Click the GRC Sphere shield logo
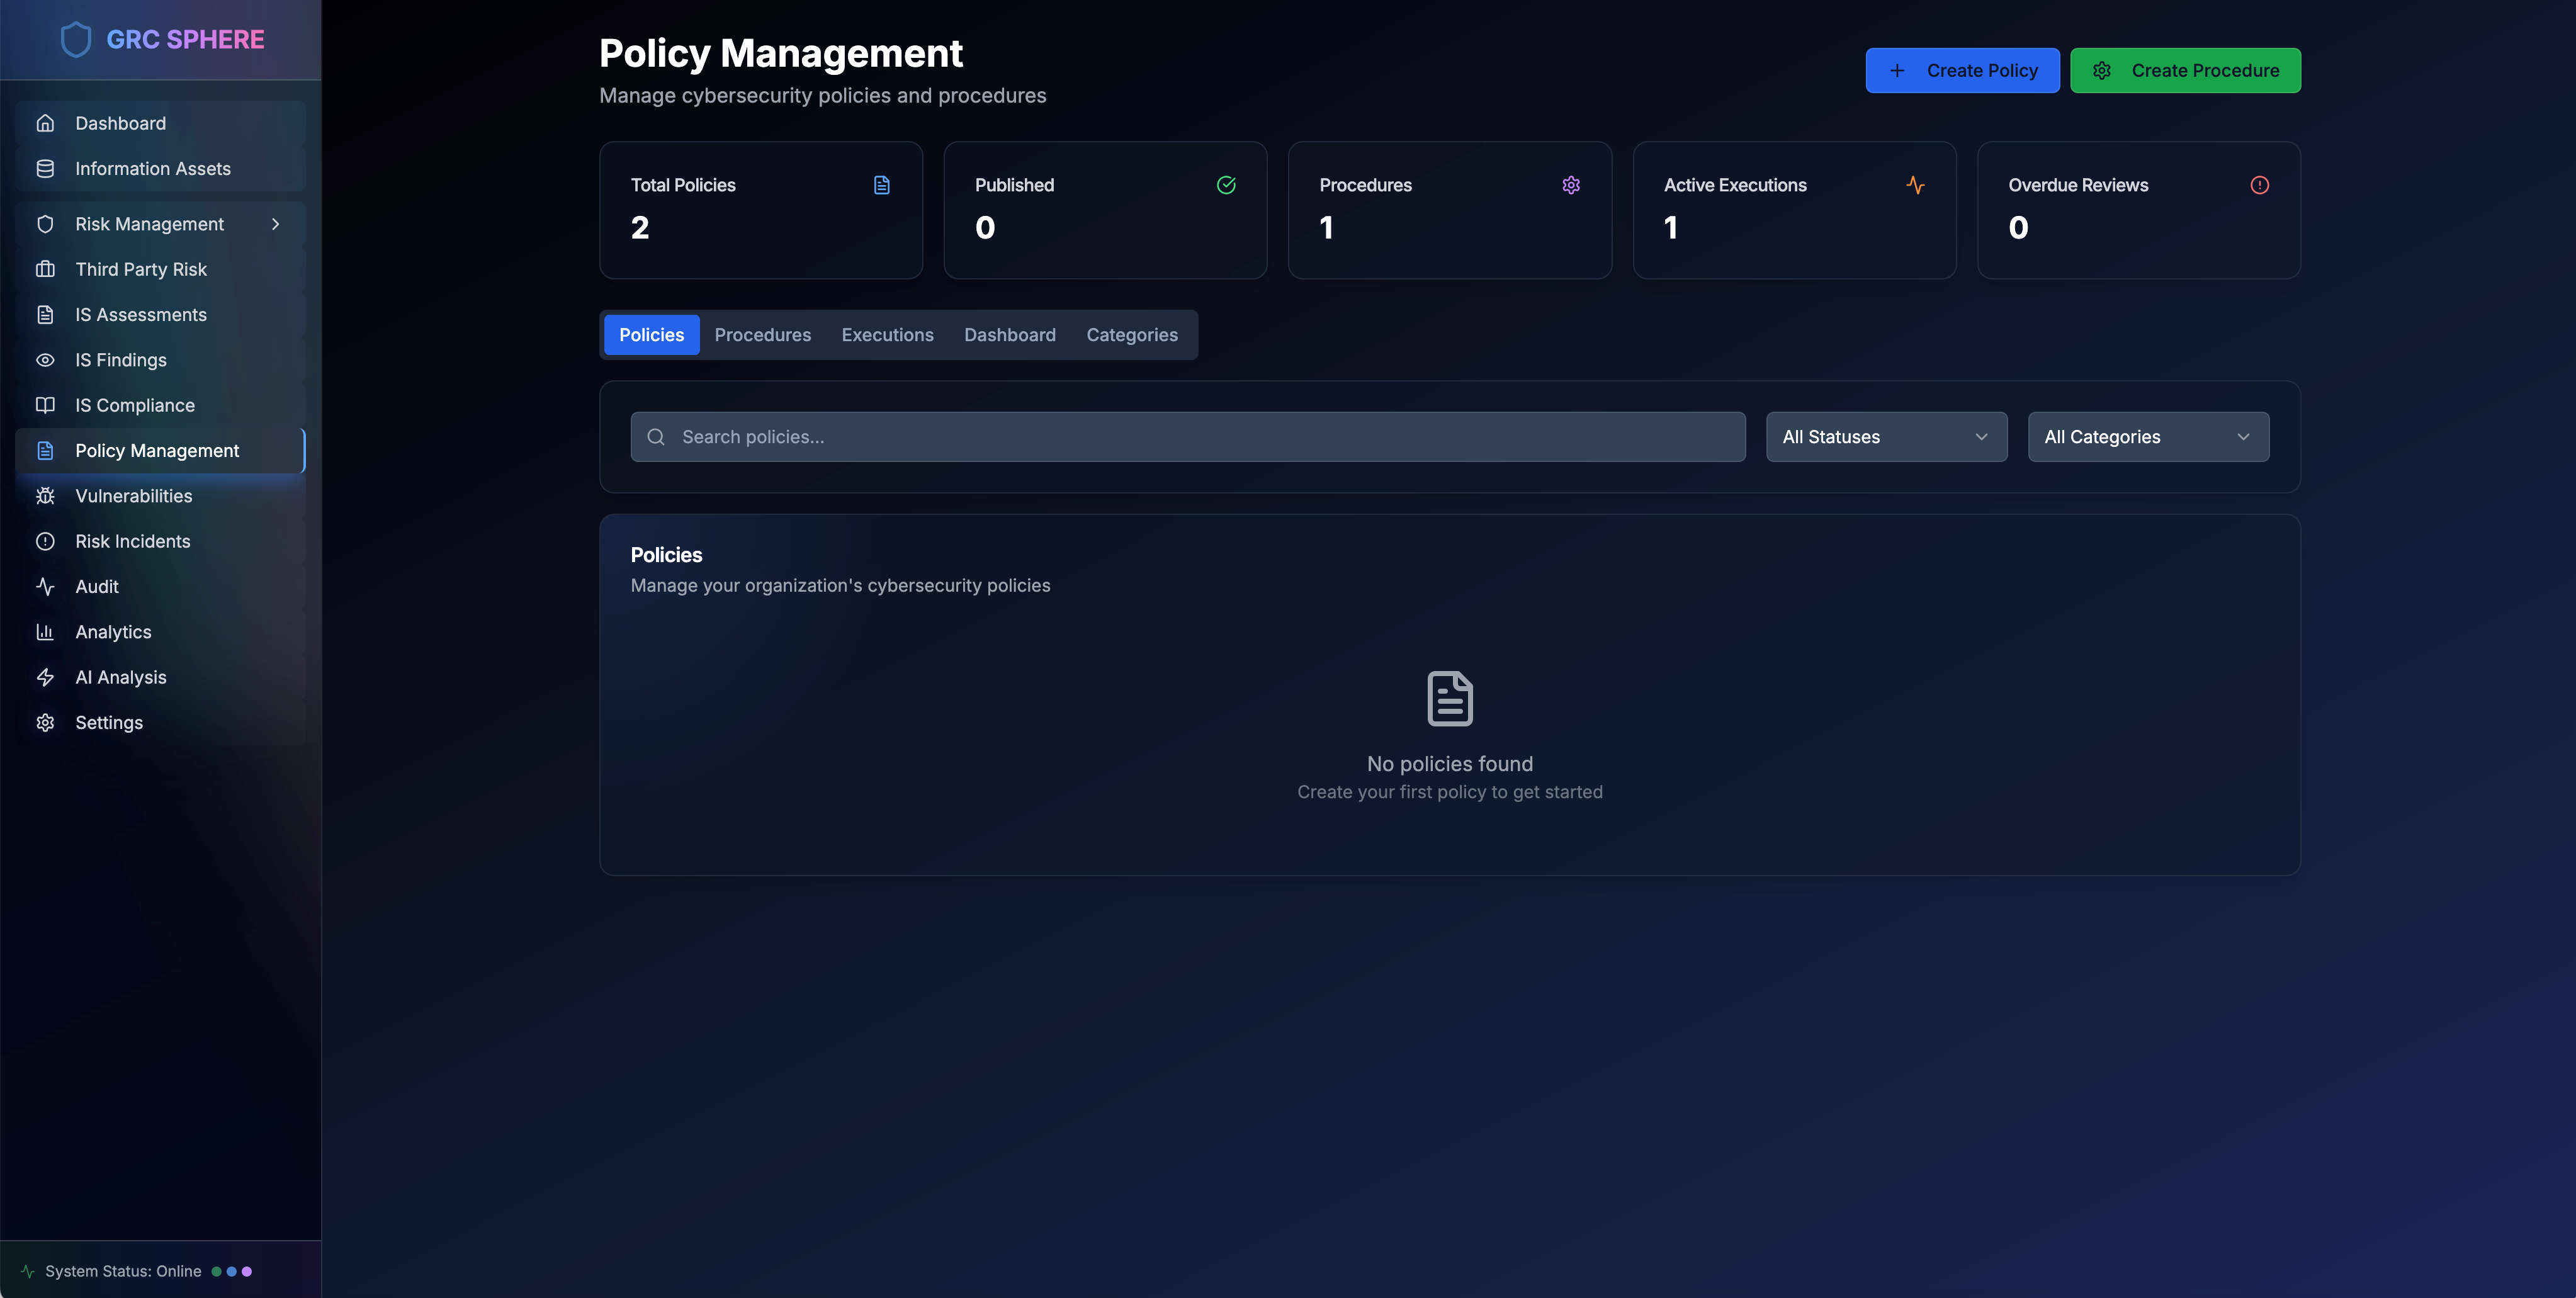Viewport: 2576px width, 1298px height. 76,40
